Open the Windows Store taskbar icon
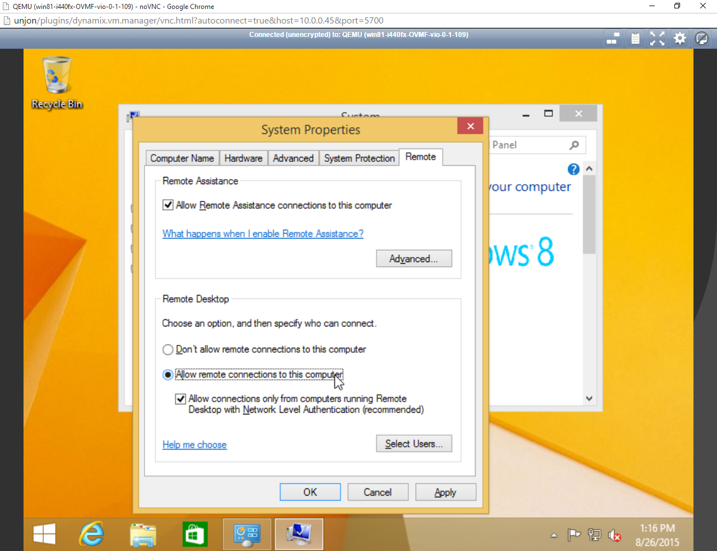The width and height of the screenshot is (717, 551). click(x=195, y=534)
